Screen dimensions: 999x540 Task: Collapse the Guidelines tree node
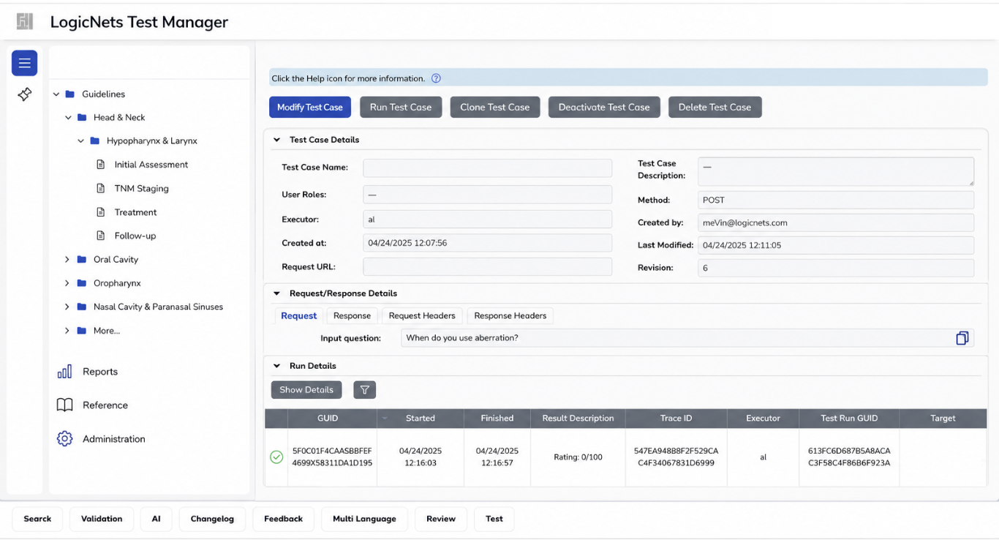point(56,94)
